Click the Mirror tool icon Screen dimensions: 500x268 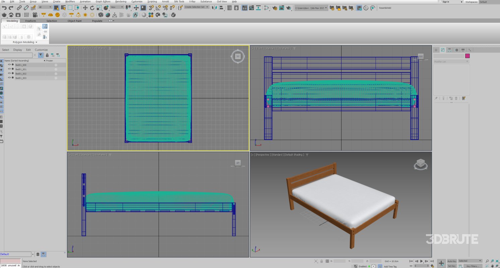[214, 8]
